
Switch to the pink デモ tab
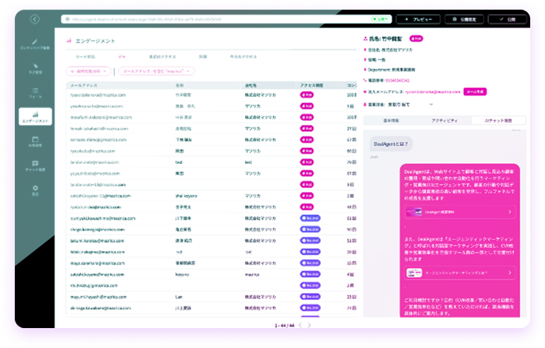(122, 57)
